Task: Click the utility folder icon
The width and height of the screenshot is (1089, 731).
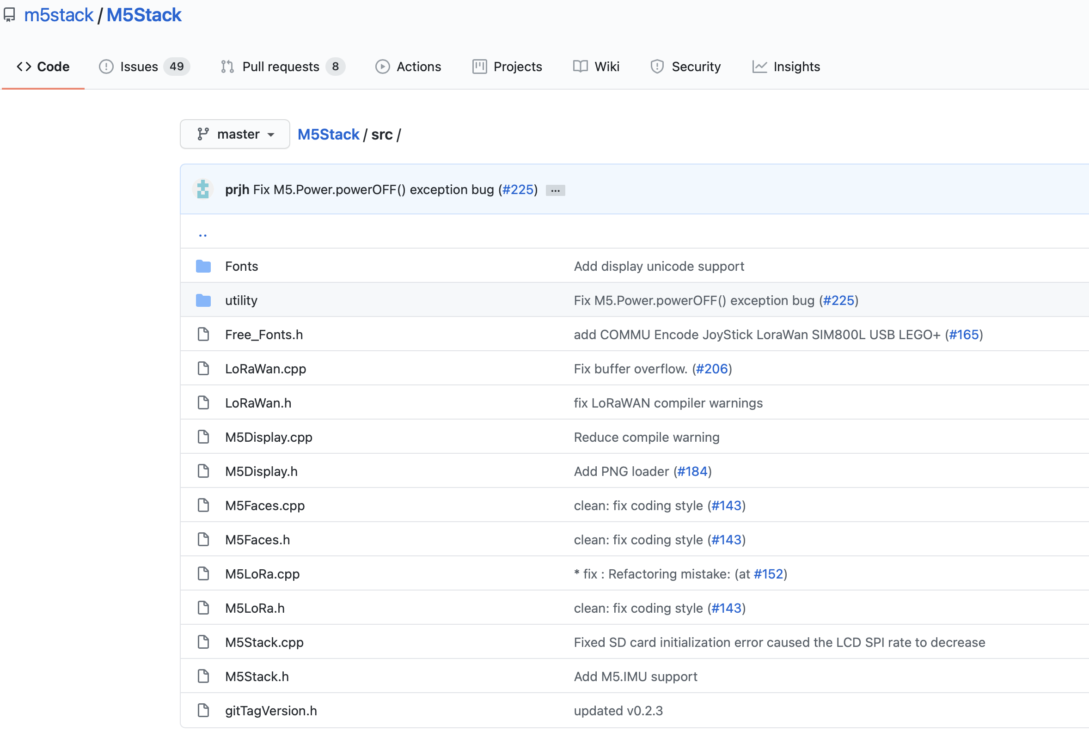Action: [x=203, y=300]
